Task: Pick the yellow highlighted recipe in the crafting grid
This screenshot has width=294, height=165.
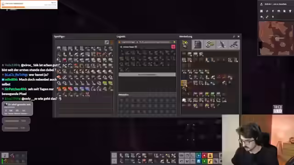Action: point(184,83)
